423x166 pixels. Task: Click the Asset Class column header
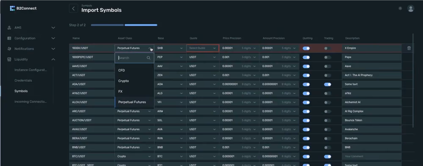125,38
